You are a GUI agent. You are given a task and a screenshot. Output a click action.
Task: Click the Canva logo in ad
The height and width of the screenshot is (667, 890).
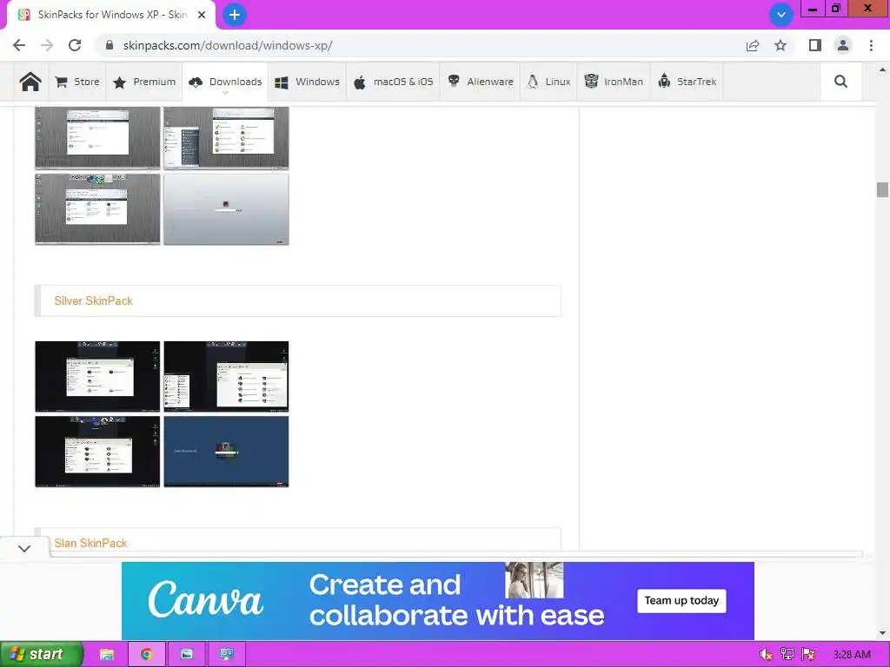205,599
